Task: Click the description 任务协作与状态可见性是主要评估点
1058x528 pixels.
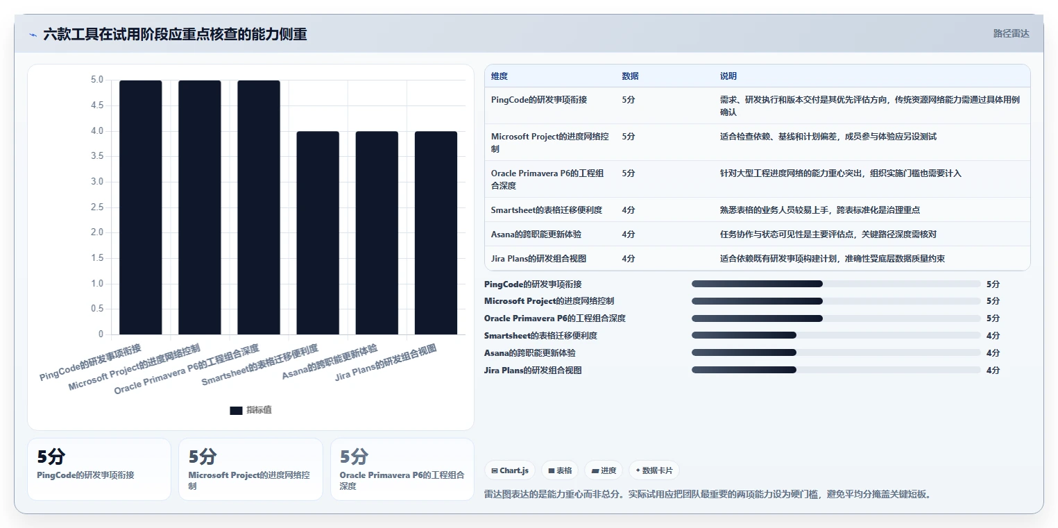Action: (828, 234)
